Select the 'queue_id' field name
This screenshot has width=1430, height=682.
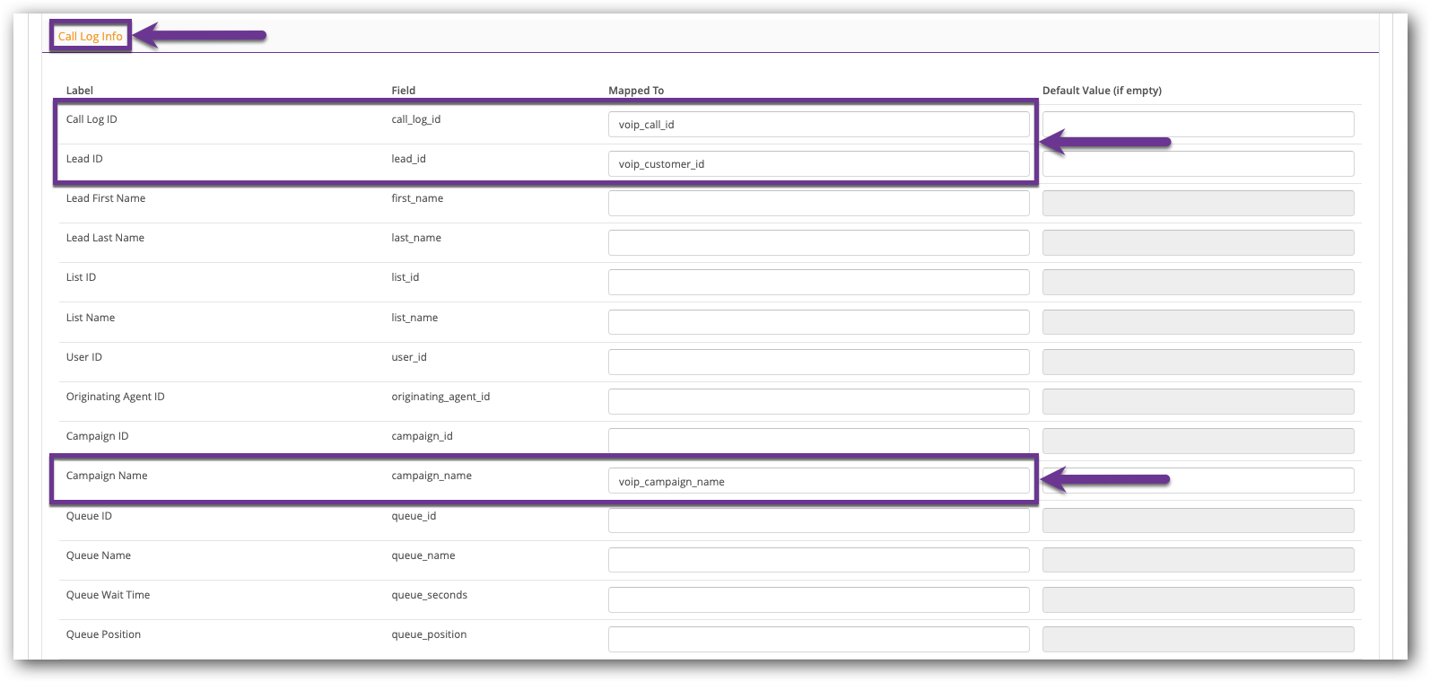414,516
